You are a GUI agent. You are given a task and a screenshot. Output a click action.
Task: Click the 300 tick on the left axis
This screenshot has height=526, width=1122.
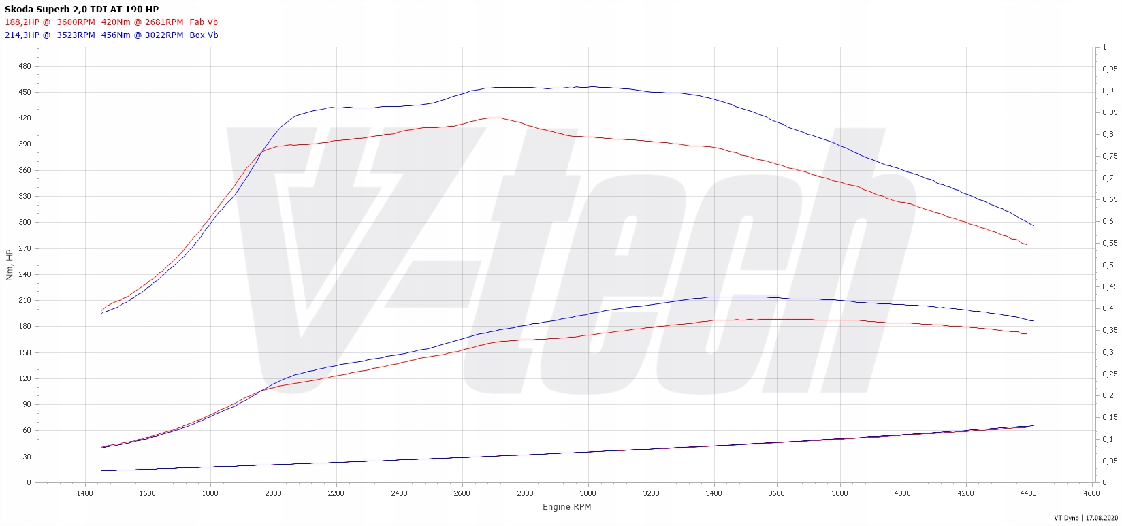click(25, 223)
